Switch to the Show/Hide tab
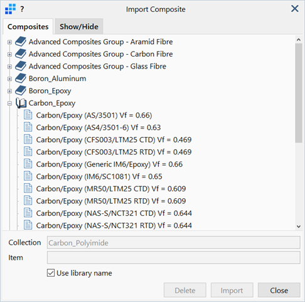Viewport: 305px width, 302px height. click(79, 26)
